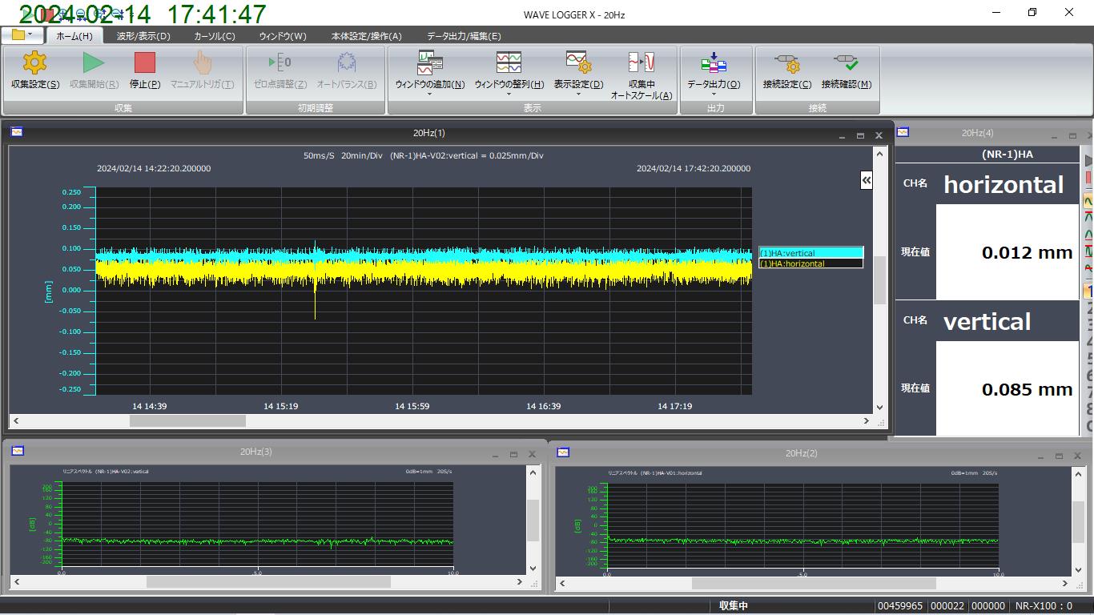
Task: Select データ出力/編集(E) tab
Action: tap(463, 36)
